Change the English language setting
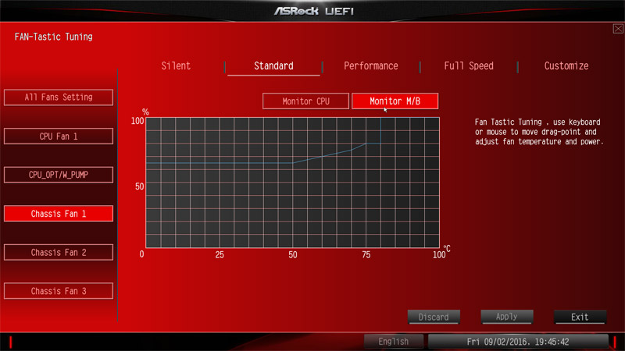The height and width of the screenshot is (351, 625). pos(394,342)
